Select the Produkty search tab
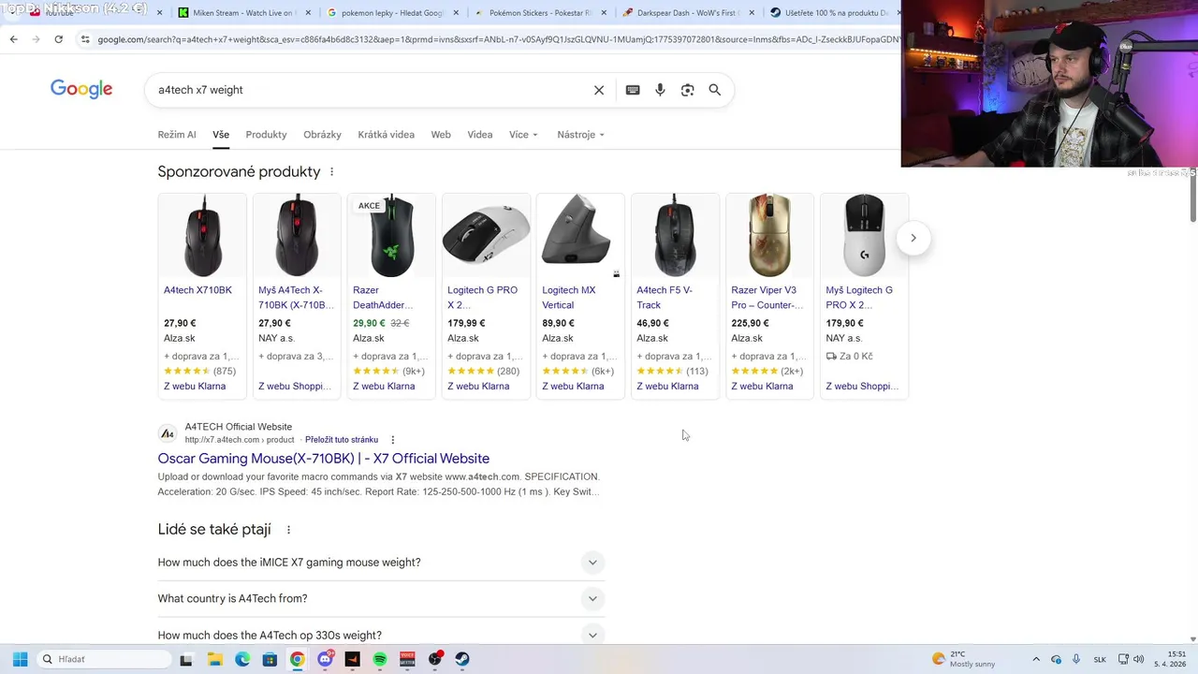1198x674 pixels. [266, 135]
